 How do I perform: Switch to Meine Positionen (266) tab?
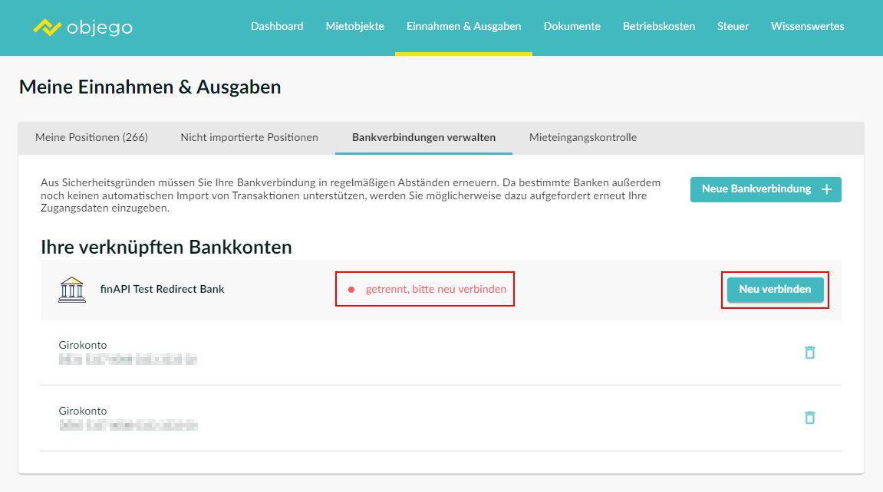point(91,138)
